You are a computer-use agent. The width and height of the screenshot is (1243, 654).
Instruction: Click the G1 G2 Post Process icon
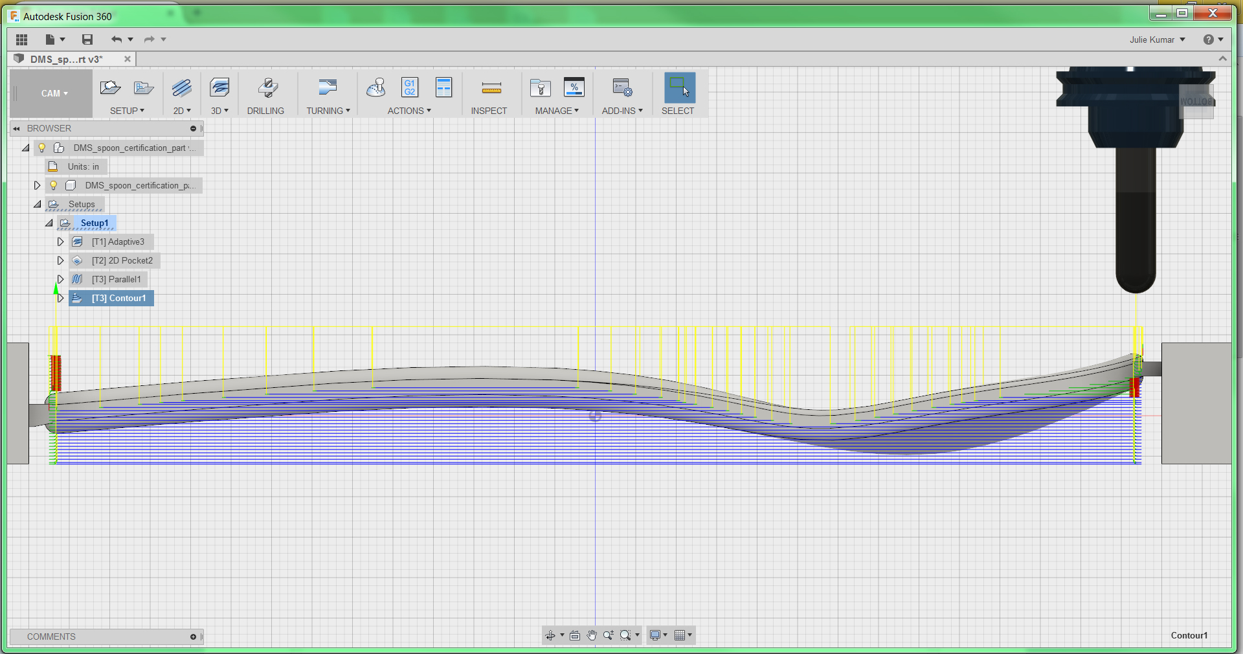point(410,87)
